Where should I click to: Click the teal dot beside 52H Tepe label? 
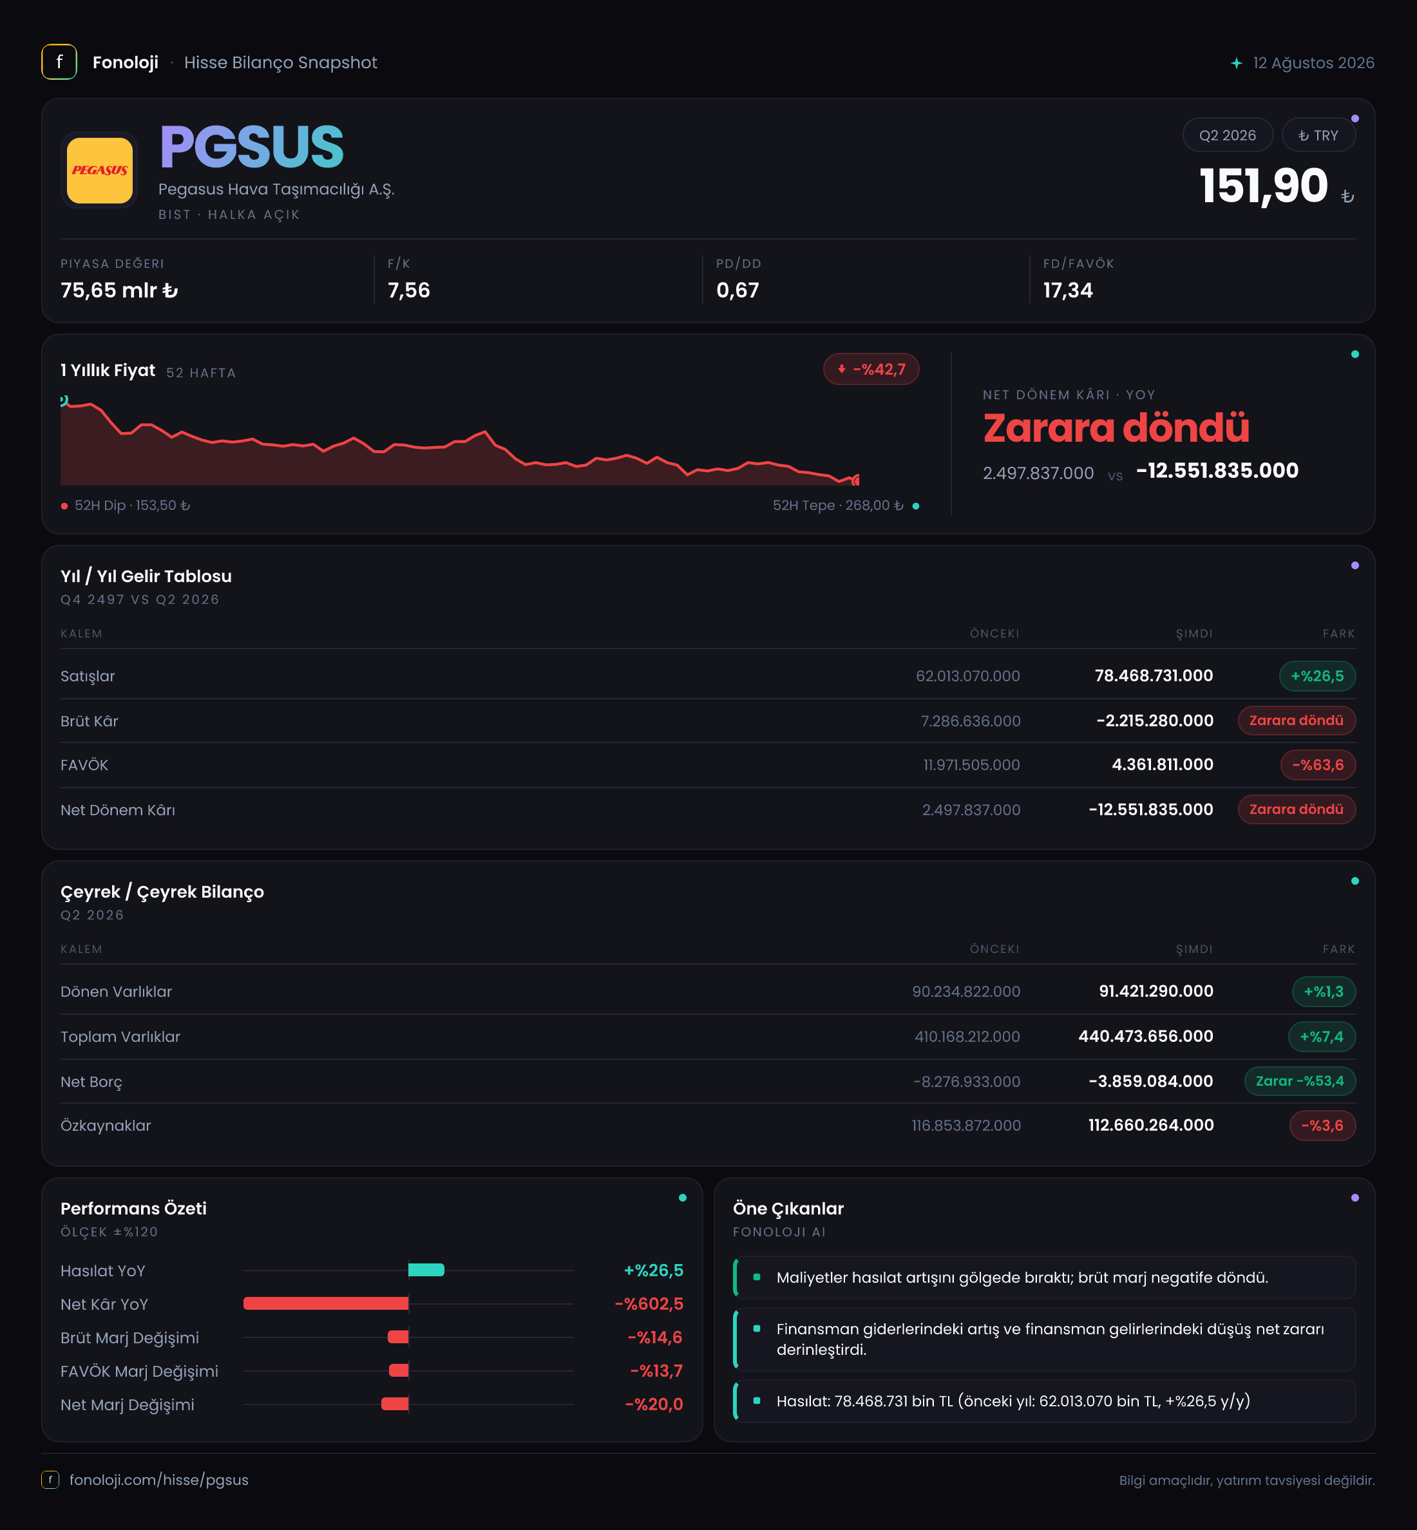click(x=915, y=506)
